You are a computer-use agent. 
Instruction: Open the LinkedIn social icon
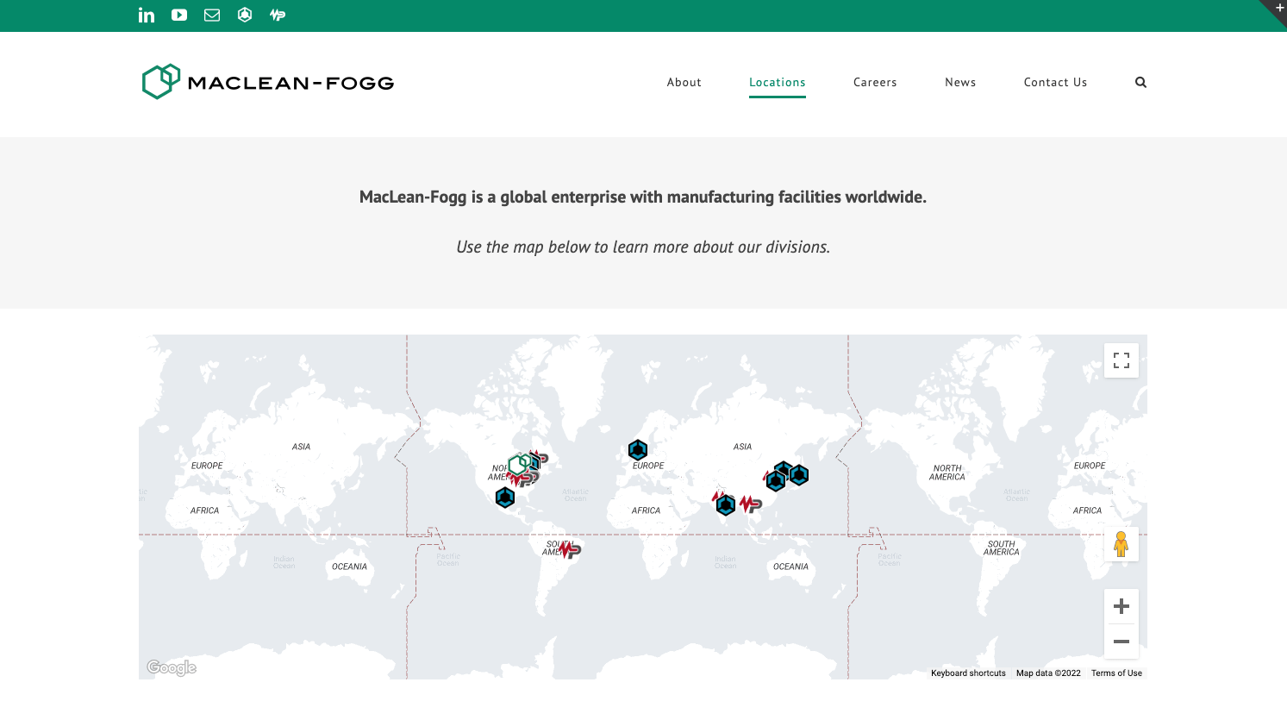[147, 15]
